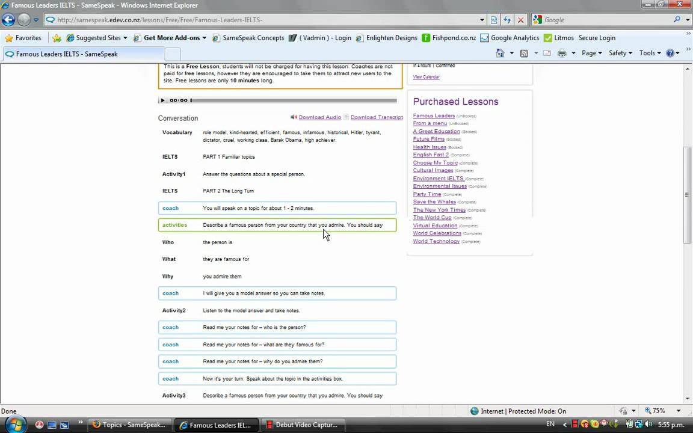693x433 pixels.
Task: Open World Technology lesson link
Action: pyautogui.click(x=436, y=241)
